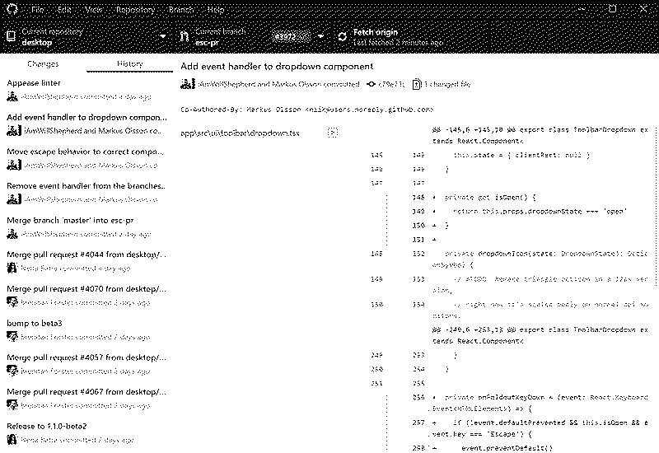
Task: Open the Branch menu
Action: [180, 10]
